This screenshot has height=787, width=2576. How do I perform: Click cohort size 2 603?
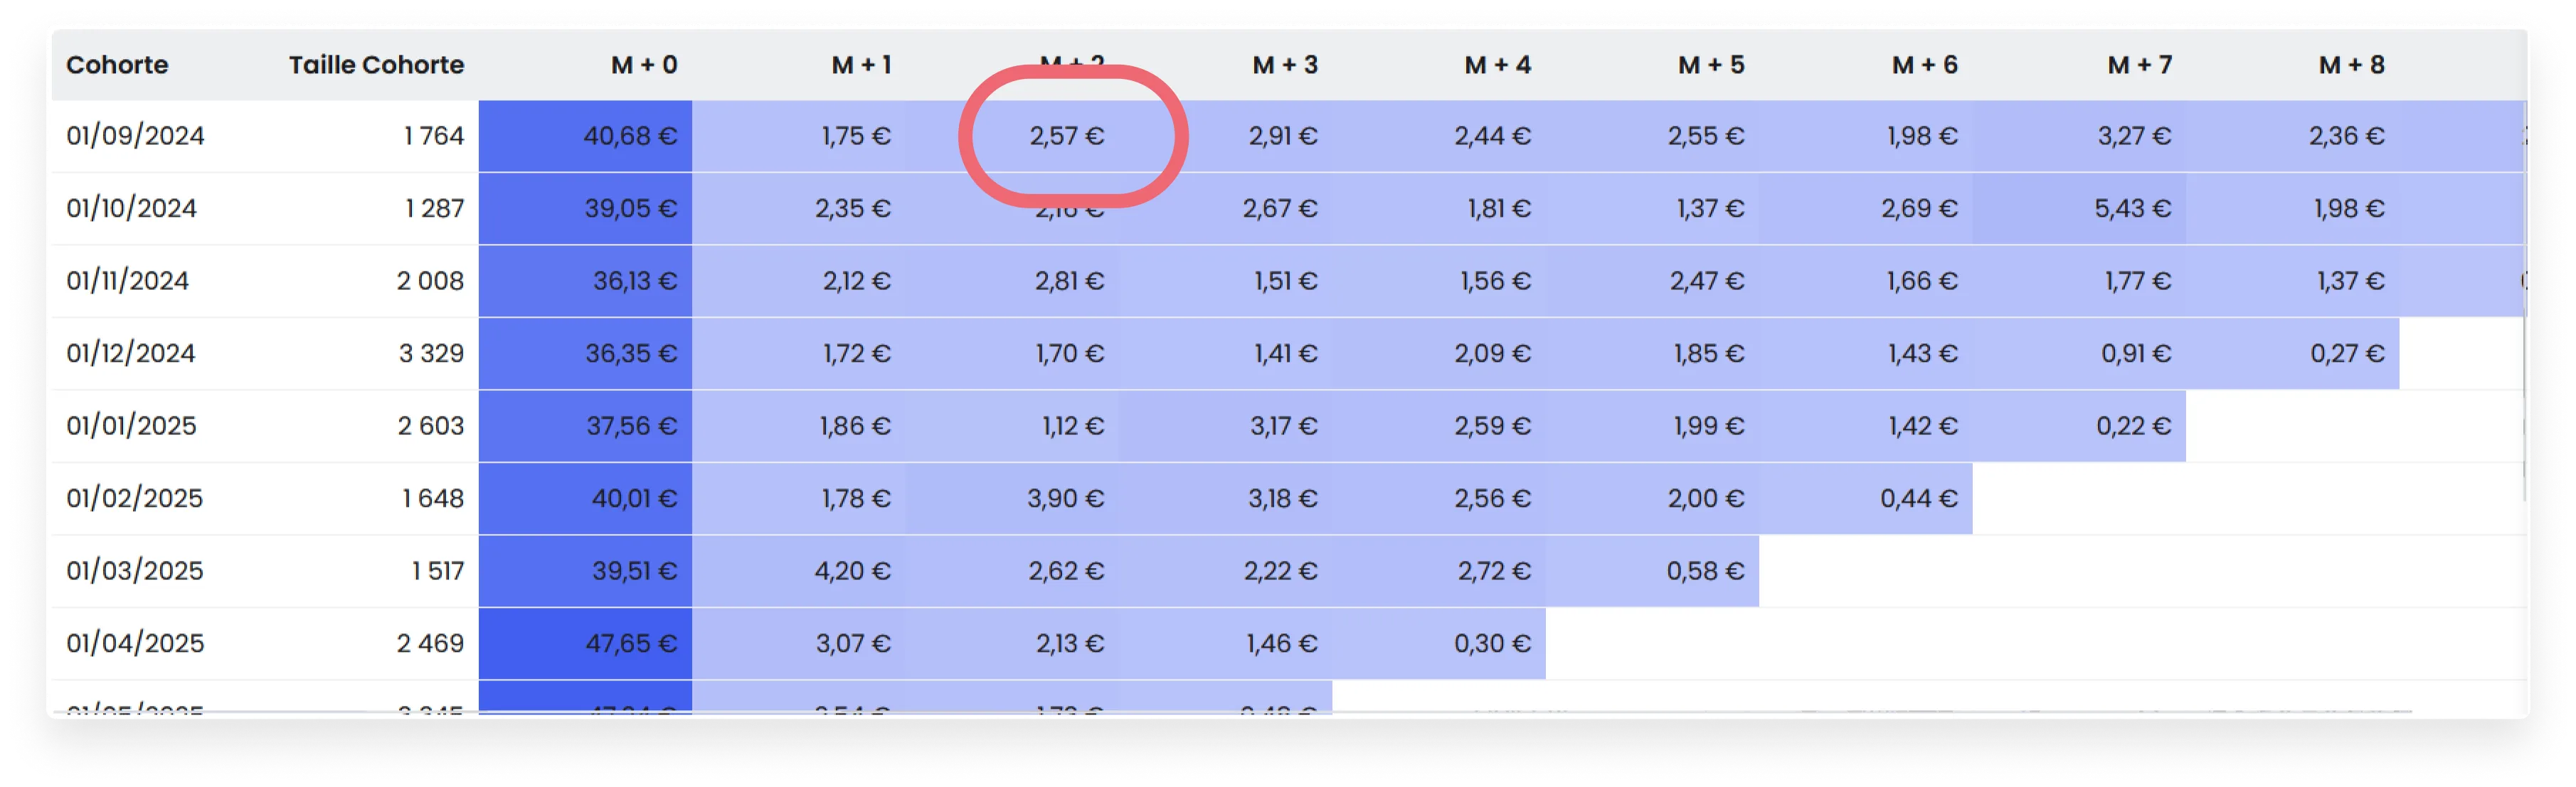431,427
